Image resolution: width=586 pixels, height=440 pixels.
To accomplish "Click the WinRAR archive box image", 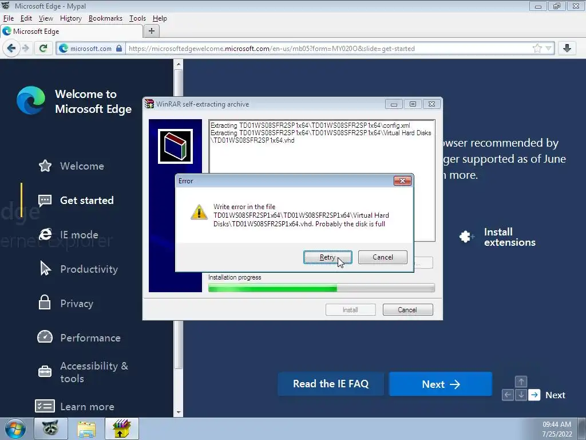I will (175, 146).
